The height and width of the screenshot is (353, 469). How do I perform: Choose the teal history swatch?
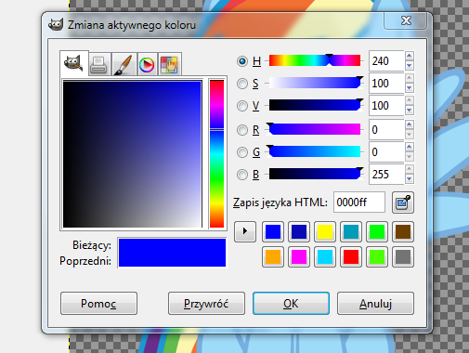point(351,231)
